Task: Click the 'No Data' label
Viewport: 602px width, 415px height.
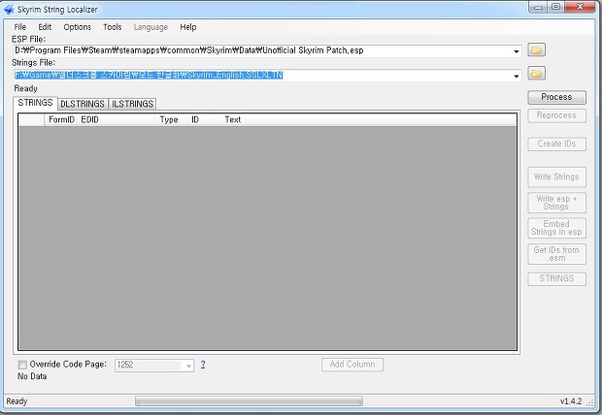Action: coord(32,376)
